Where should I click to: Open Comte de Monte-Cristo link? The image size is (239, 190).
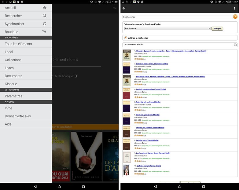point(152,64)
